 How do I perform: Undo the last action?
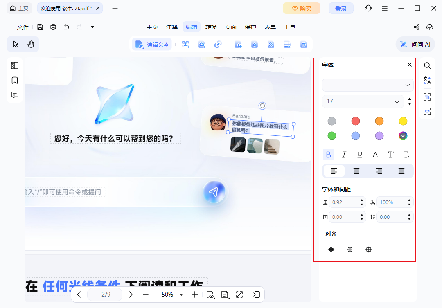tap(66, 27)
